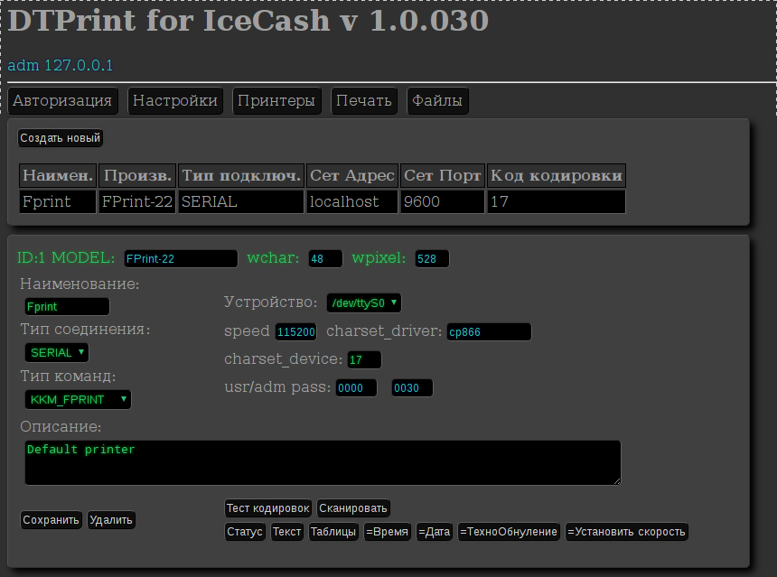The height and width of the screenshot is (577, 777).
Task: Click the Удалить button
Action: [x=111, y=519]
